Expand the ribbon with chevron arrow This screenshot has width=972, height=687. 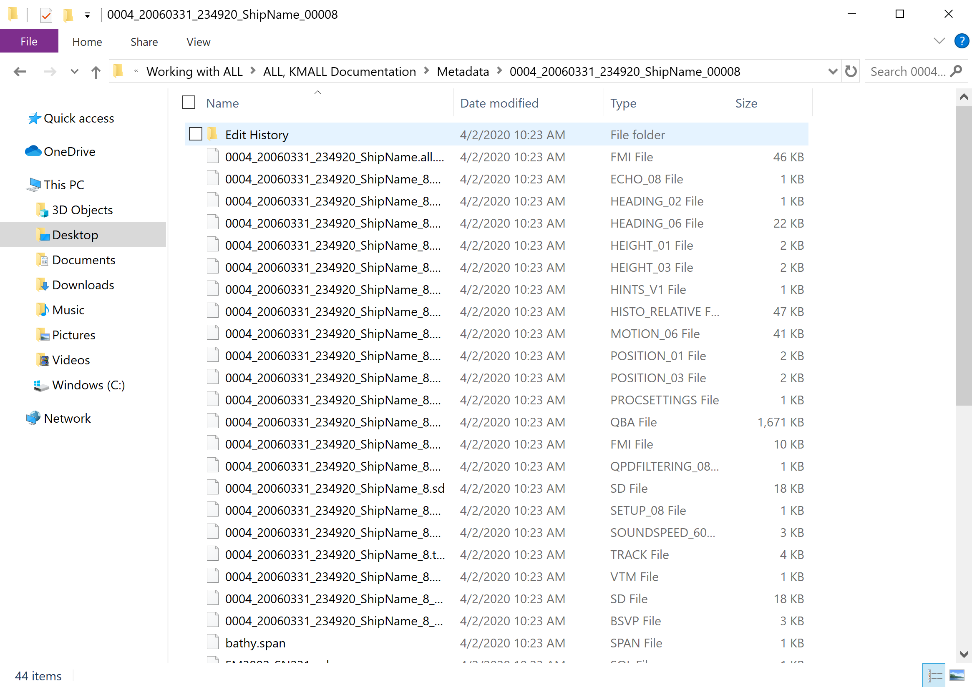pyautogui.click(x=939, y=41)
